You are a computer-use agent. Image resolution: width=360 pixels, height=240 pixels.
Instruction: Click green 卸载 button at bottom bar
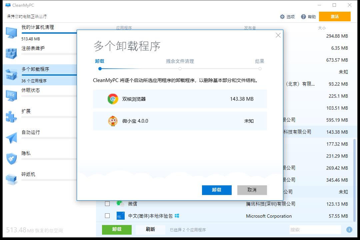(x=117, y=229)
